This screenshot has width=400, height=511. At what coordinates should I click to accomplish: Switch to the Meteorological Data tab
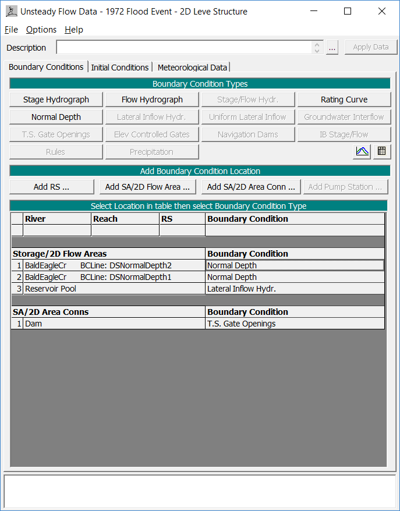click(x=192, y=68)
